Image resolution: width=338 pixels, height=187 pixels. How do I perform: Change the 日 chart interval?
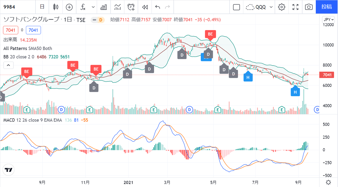(42, 7)
